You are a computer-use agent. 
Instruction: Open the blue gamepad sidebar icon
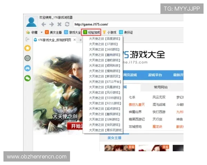pos(28,68)
